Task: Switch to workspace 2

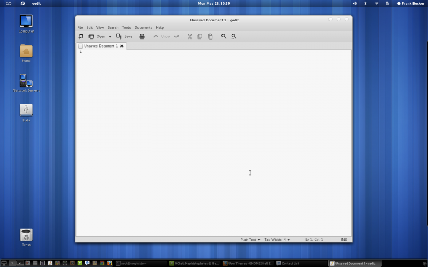Action: pyautogui.click(x=20, y=263)
